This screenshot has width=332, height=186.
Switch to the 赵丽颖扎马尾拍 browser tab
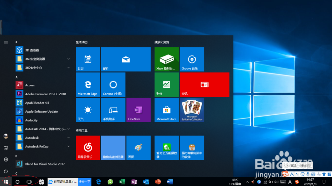pos(63,182)
